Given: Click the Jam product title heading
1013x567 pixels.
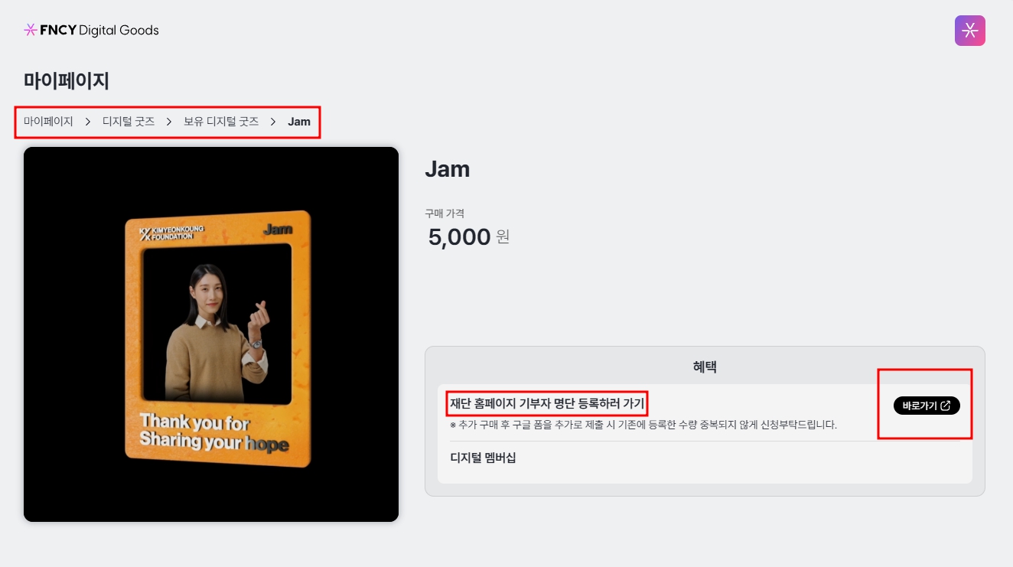Looking at the screenshot, I should 448,169.
